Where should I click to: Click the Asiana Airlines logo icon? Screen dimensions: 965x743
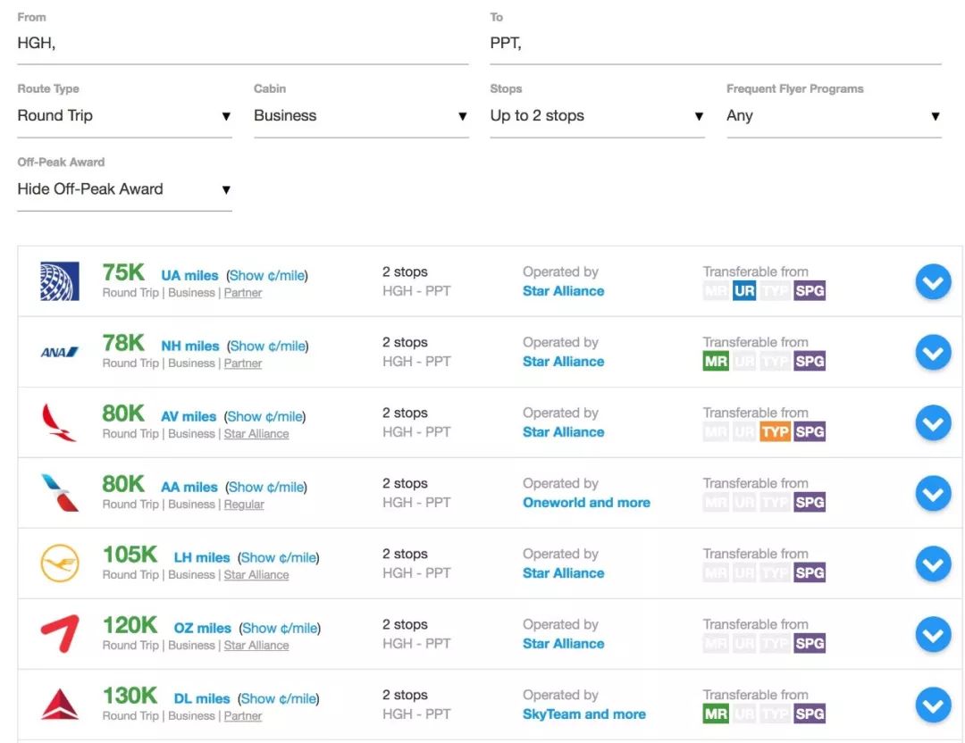pyautogui.click(x=60, y=634)
